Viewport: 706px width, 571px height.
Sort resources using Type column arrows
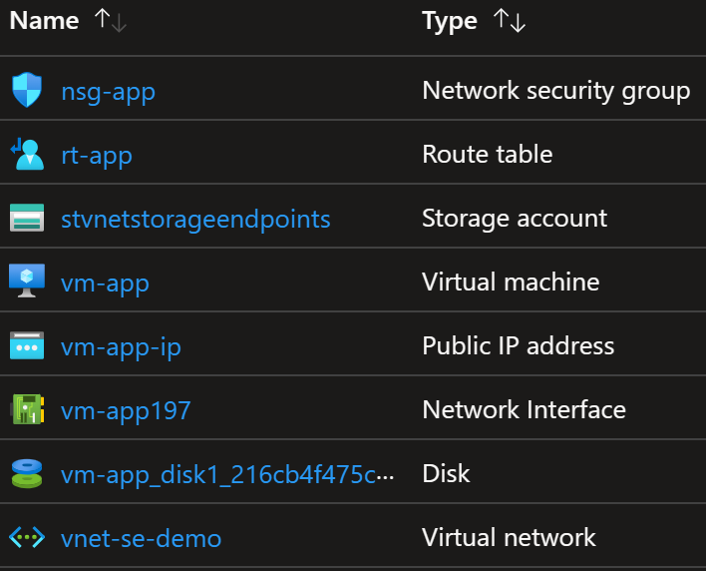510,21
